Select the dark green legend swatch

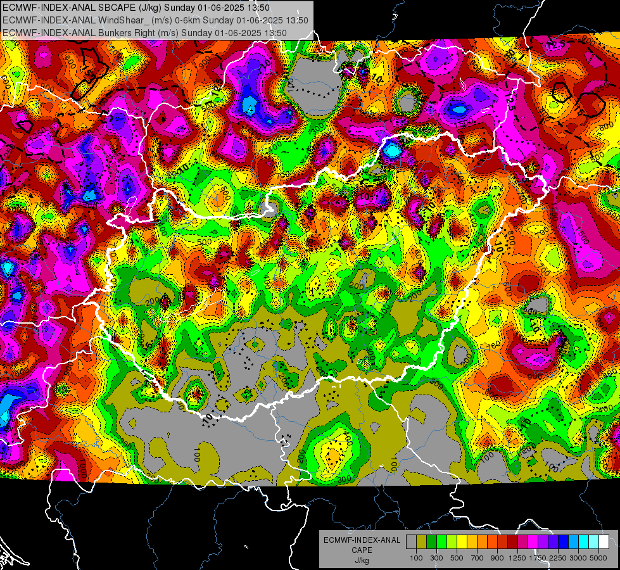(431, 542)
